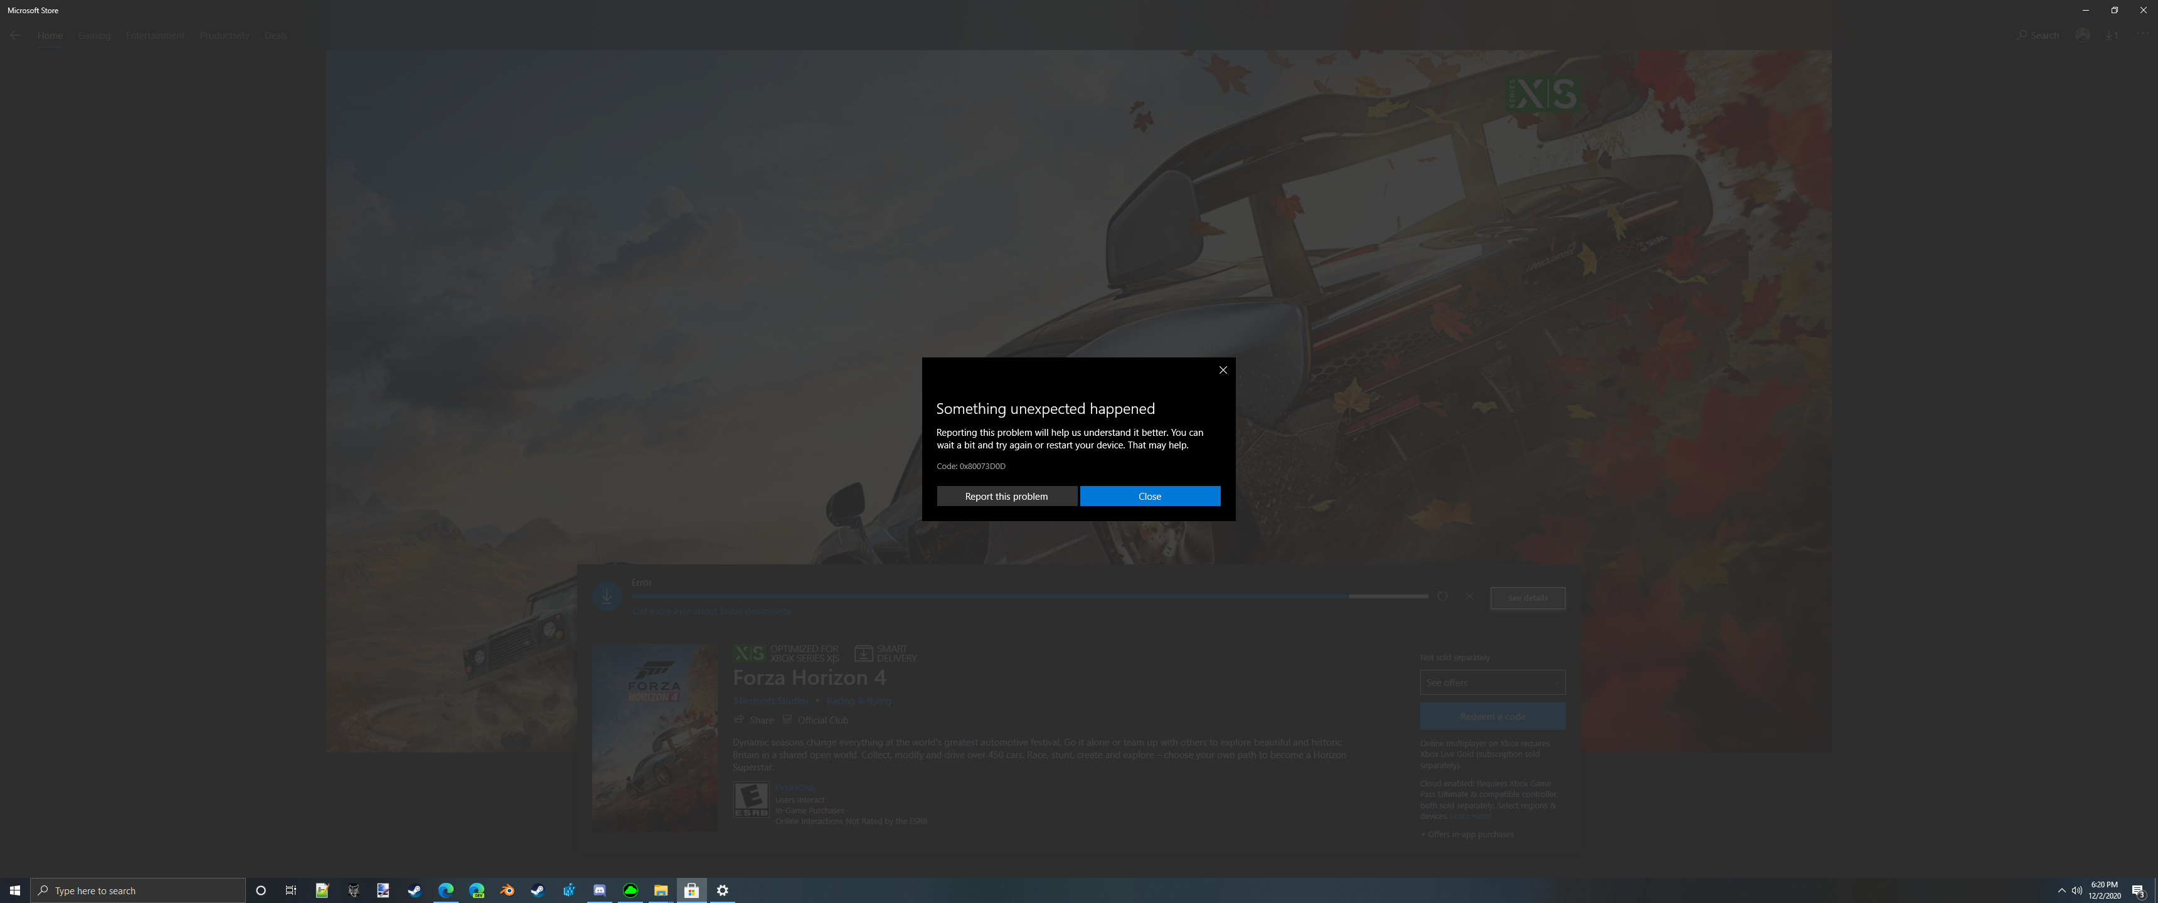2158x903 pixels.
Task: Switch to the Entertainment tab
Action: [155, 35]
